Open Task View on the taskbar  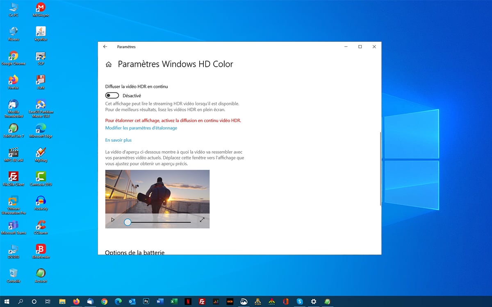[48, 302]
